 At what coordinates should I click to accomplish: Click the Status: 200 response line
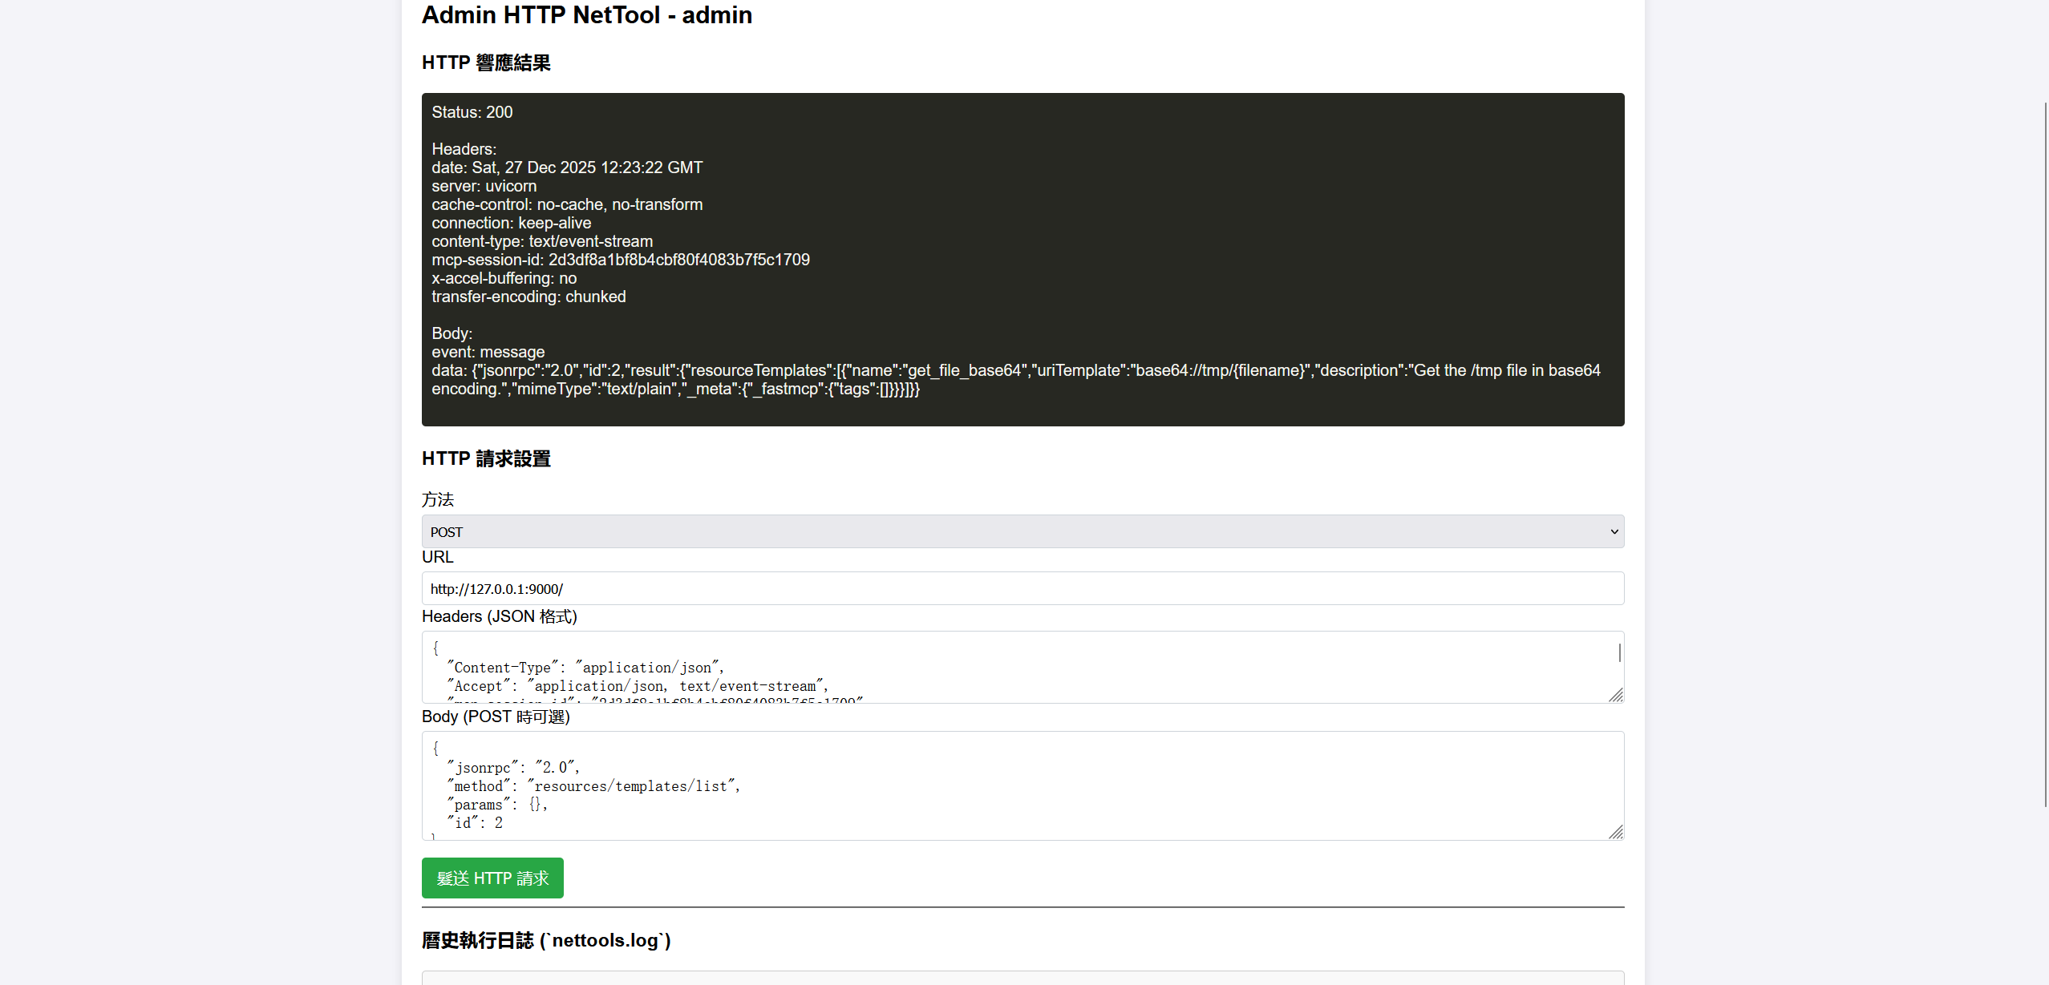coord(472,112)
